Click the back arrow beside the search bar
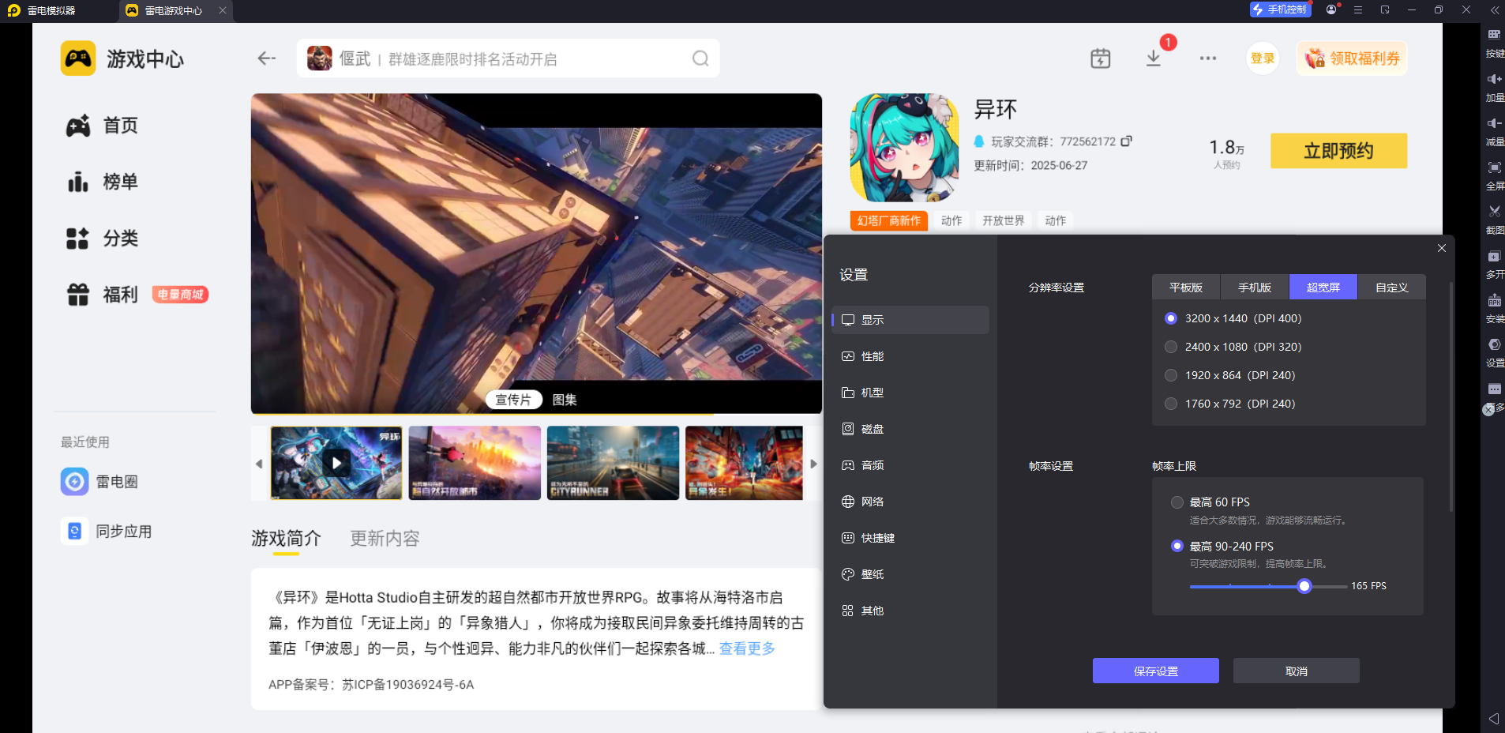The height and width of the screenshot is (733, 1505). 266,58
